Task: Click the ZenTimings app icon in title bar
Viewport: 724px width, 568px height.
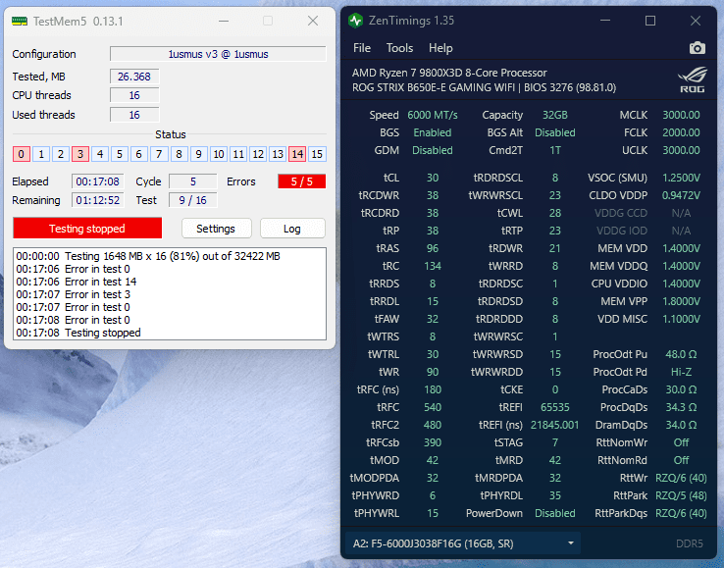Action: coord(355,21)
